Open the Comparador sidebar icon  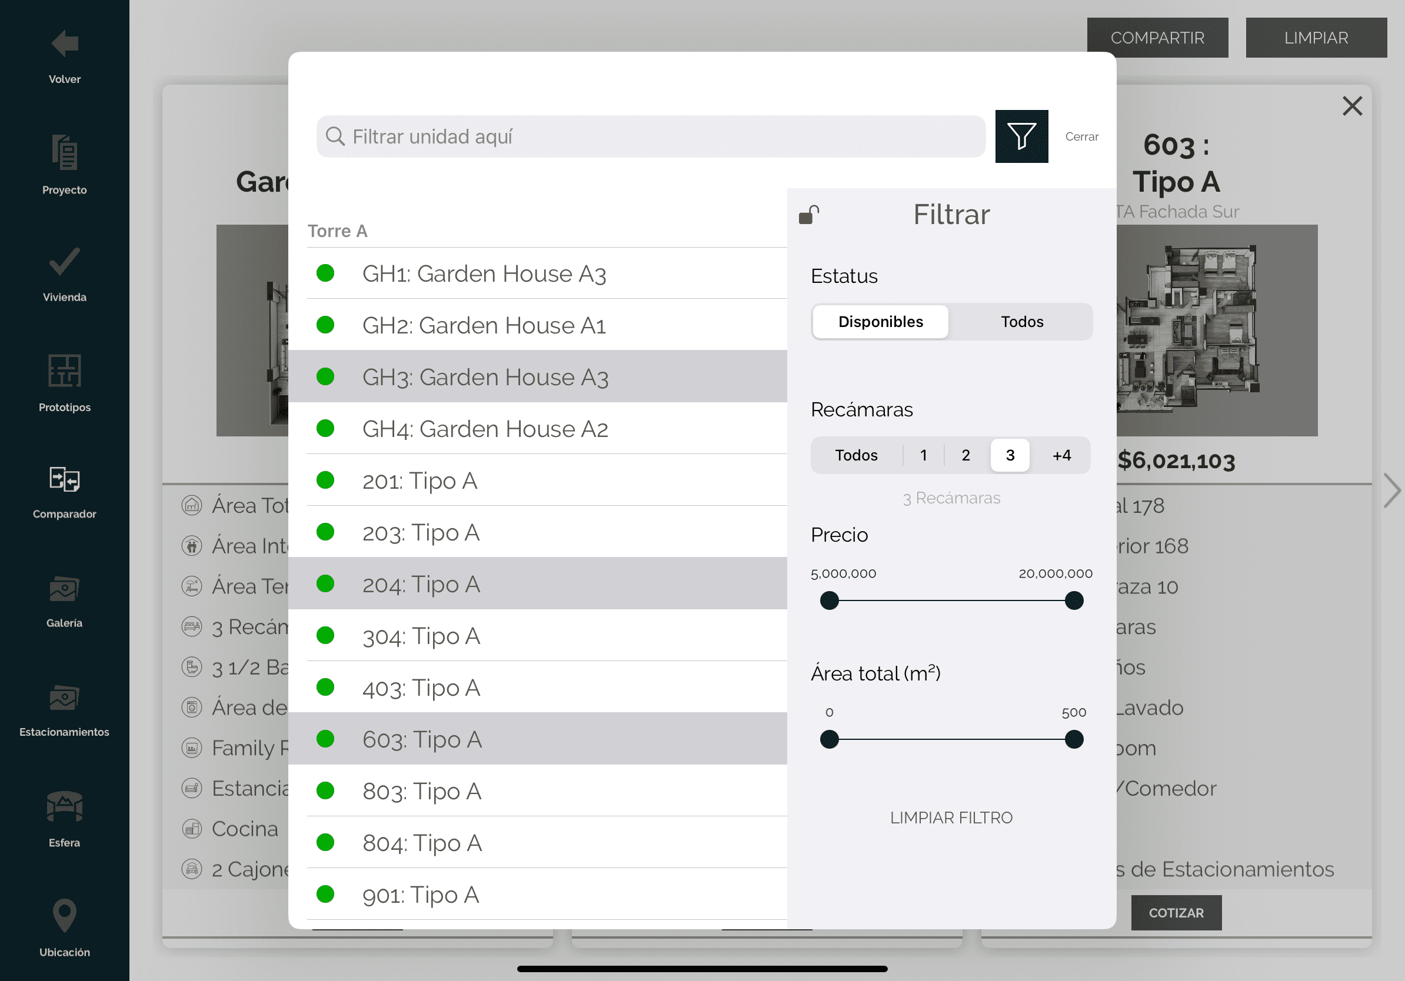click(x=64, y=479)
